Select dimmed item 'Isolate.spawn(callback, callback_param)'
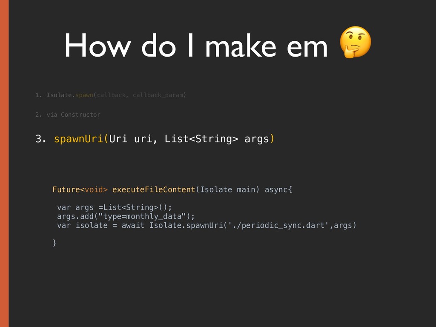Viewport: 436px width, 327px height. 116,95
